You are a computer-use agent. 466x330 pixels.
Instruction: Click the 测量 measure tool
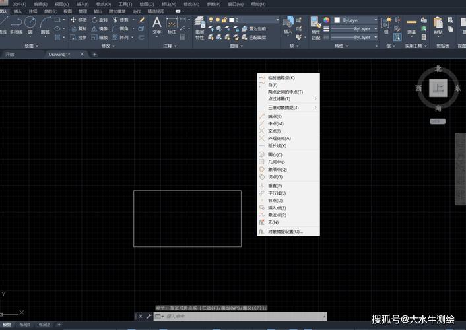411,26
